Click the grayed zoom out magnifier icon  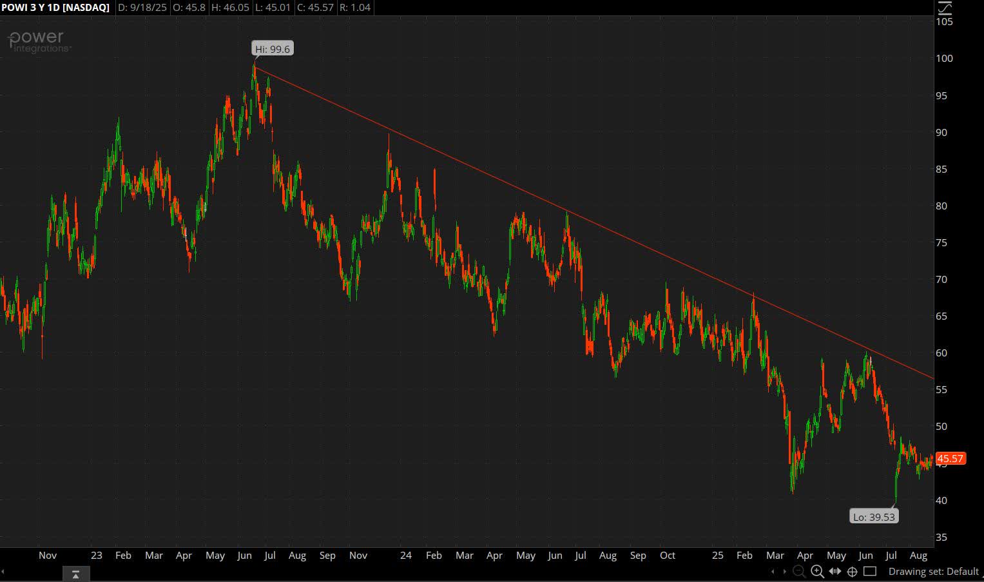pos(798,571)
